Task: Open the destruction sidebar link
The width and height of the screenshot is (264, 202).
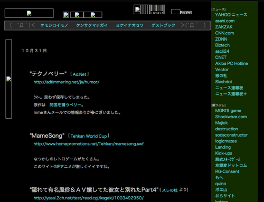Action: click(x=227, y=129)
